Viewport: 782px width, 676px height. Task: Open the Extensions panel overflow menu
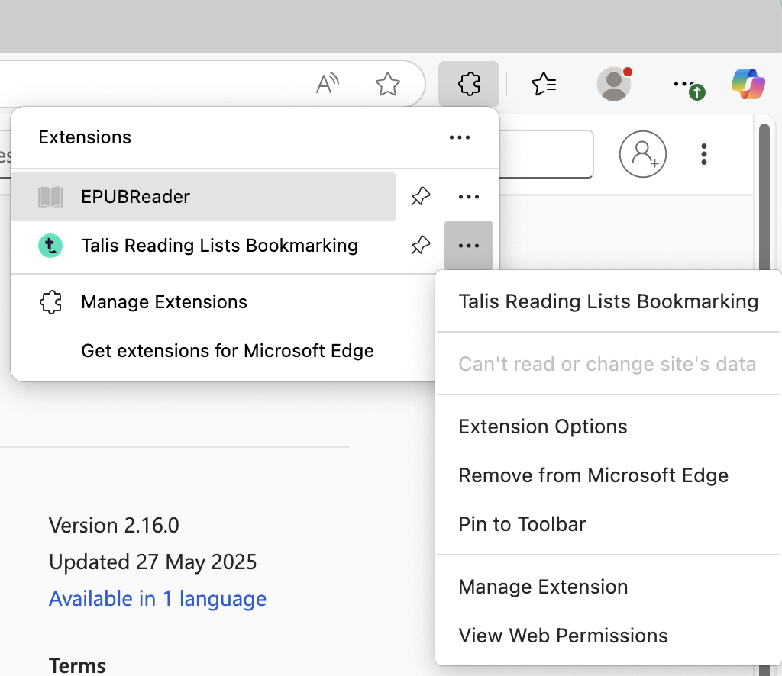pos(459,137)
